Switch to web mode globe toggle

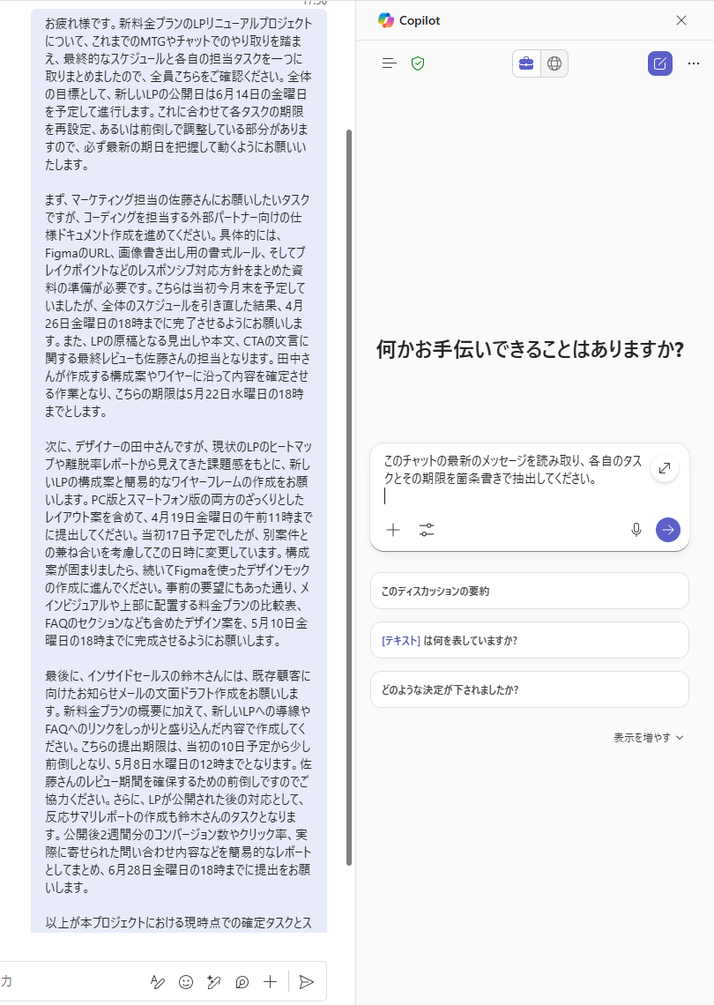(x=554, y=63)
